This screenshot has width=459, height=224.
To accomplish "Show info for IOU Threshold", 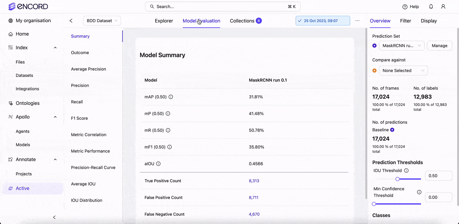I will pos(406,171).
